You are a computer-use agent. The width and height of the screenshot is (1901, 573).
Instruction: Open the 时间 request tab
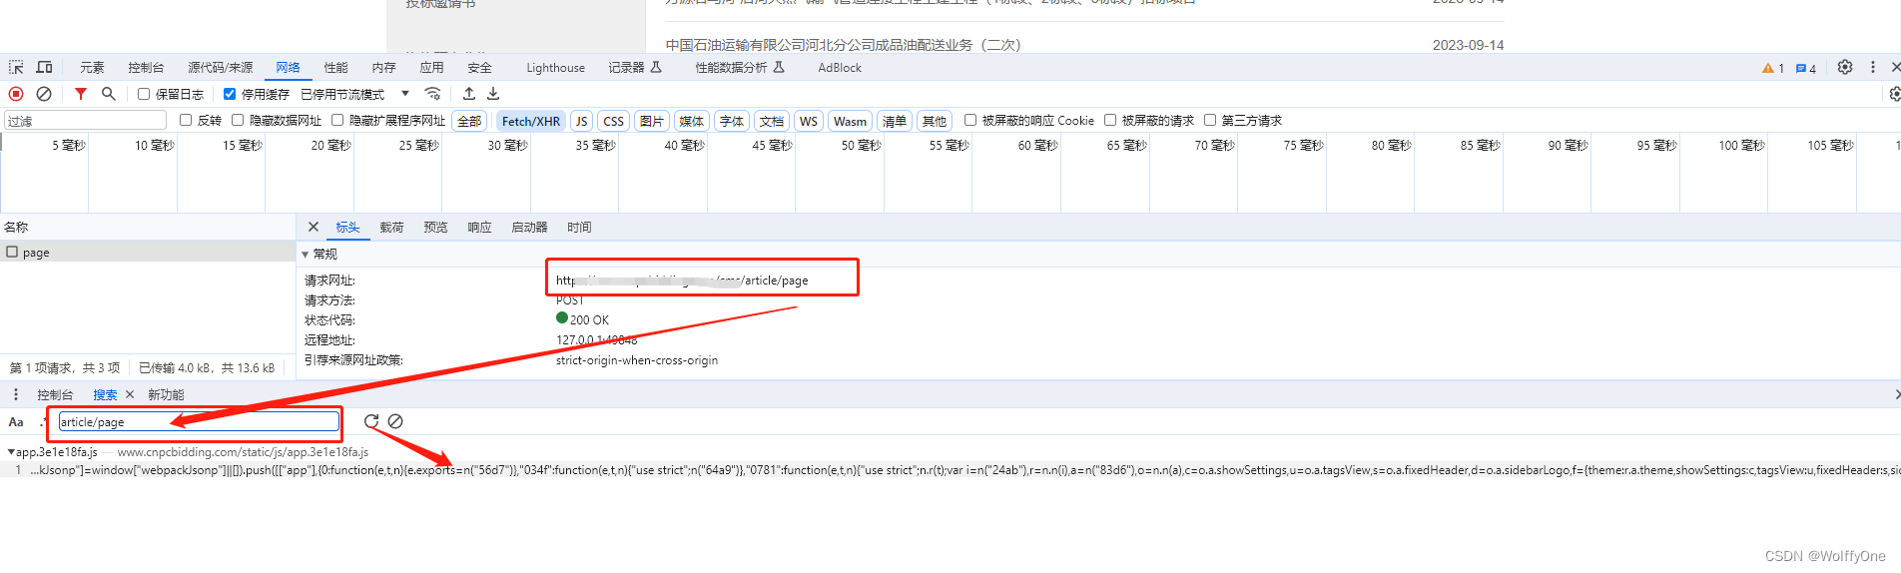point(580,227)
